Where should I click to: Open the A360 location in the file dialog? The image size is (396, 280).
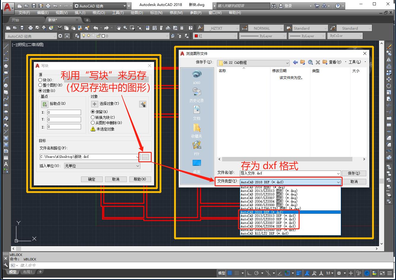pyautogui.click(x=197, y=77)
